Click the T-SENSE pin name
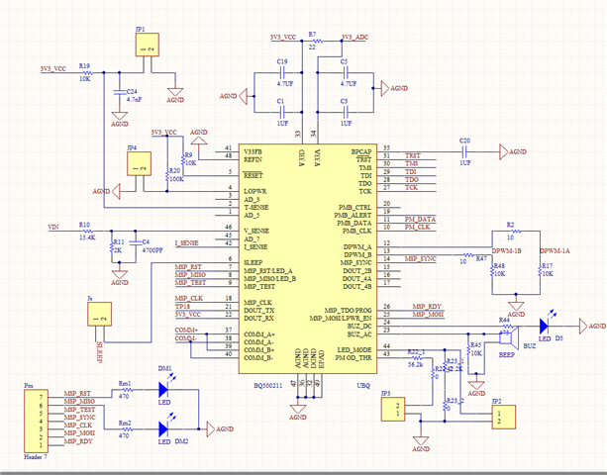This screenshot has width=607, height=475. pos(255,208)
